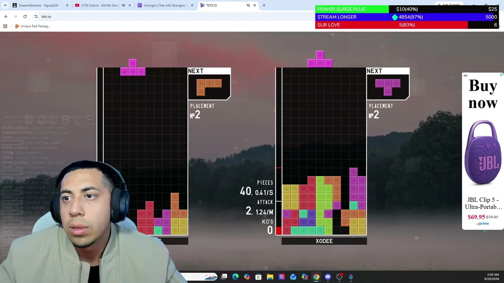This screenshot has width=504, height=283.
Task: Open Outlook mail from the taskbar
Action: (293, 277)
